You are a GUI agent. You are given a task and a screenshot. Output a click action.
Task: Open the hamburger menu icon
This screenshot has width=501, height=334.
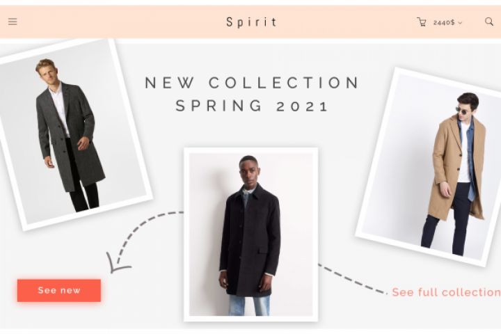pyautogui.click(x=13, y=22)
